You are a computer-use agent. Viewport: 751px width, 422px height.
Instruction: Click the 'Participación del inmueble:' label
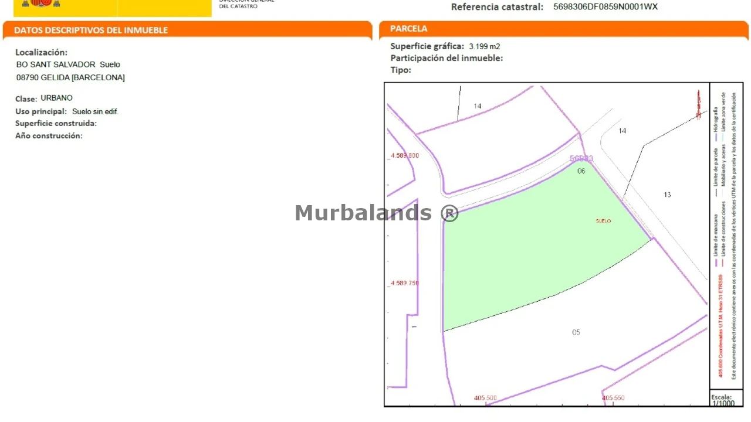click(x=446, y=58)
